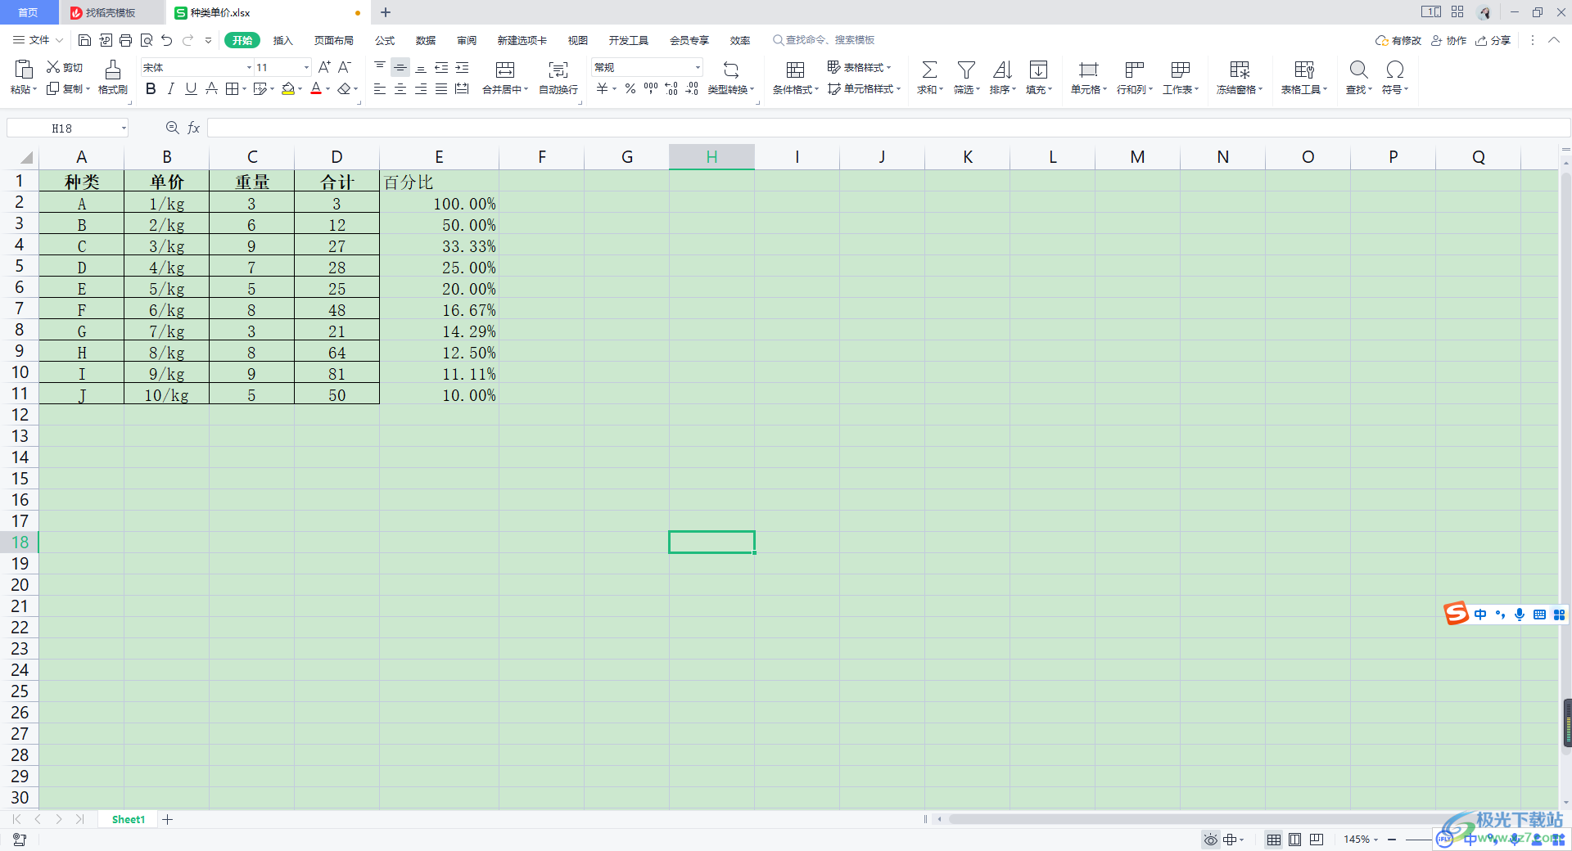The image size is (1572, 851).
Task: Switch to page layout view in status bar
Action: tap(1294, 840)
